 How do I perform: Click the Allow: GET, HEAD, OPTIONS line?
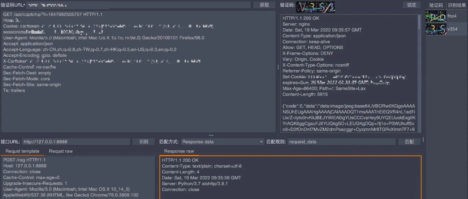313,48
